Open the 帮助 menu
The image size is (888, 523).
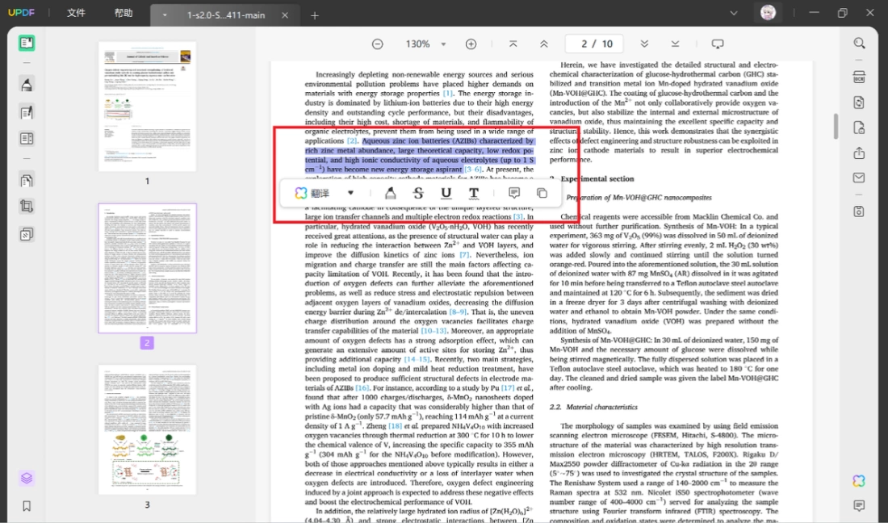tap(123, 13)
